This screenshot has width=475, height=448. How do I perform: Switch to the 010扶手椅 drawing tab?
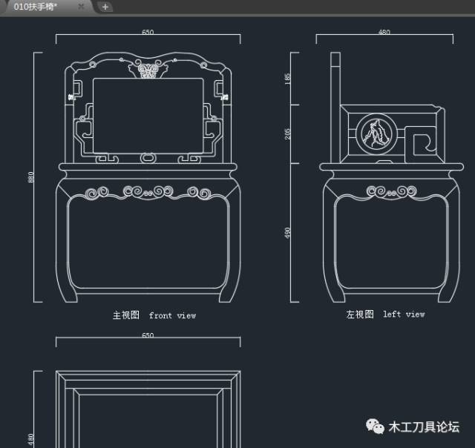click(35, 7)
